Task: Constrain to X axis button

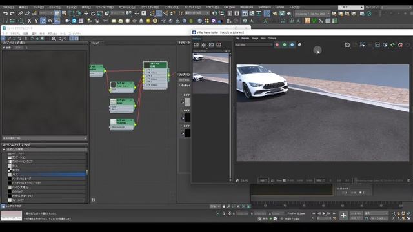Action: pyautogui.click(x=29, y=21)
